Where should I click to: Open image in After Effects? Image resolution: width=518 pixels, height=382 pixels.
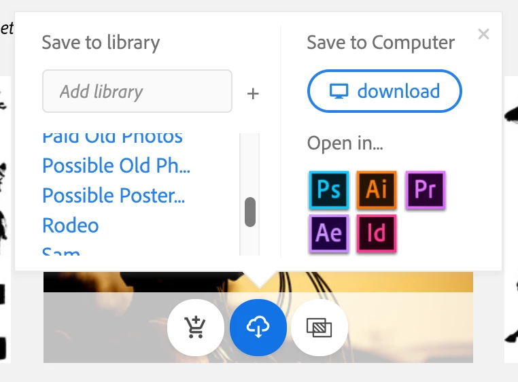point(329,233)
